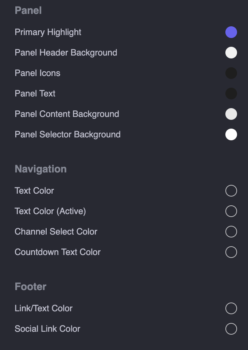This screenshot has height=350, width=248.
Task: Click the Panel Selector Background label
Action: (67, 134)
